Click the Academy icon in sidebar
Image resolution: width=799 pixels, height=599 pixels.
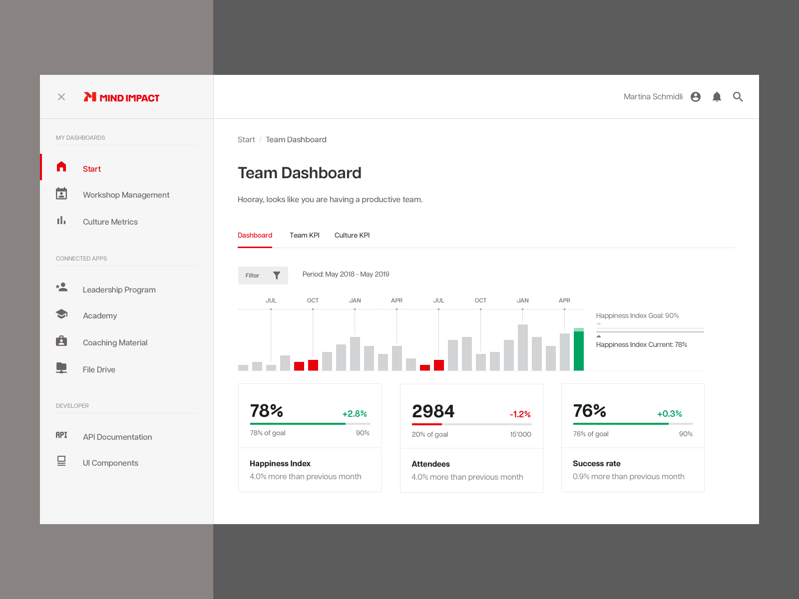[x=61, y=314]
